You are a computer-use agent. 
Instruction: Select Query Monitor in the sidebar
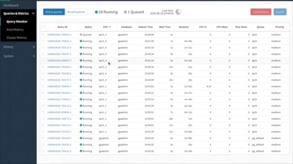click(x=17, y=21)
